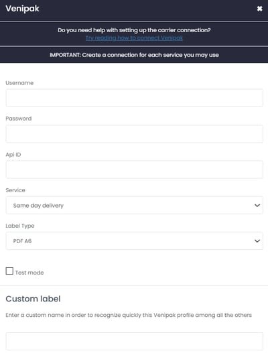This screenshot has width=268, height=353.
Task: Select the Venipak dialog title
Action: pos(23,9)
